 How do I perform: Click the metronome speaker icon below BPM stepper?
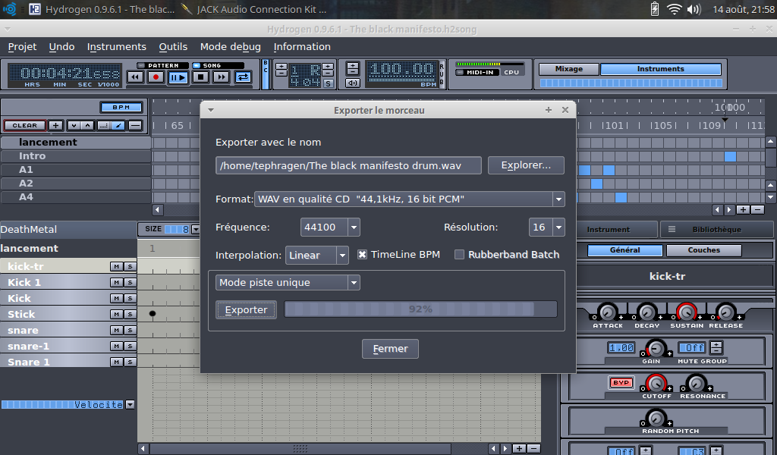coord(352,83)
